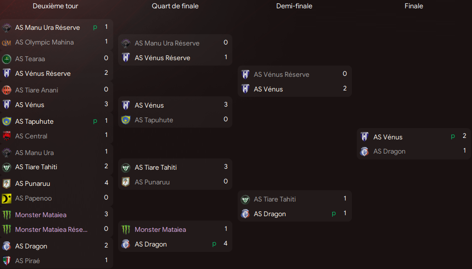Click AS Tearaa green club badge
Image resolution: width=472 pixels, height=269 pixels.
6,59
